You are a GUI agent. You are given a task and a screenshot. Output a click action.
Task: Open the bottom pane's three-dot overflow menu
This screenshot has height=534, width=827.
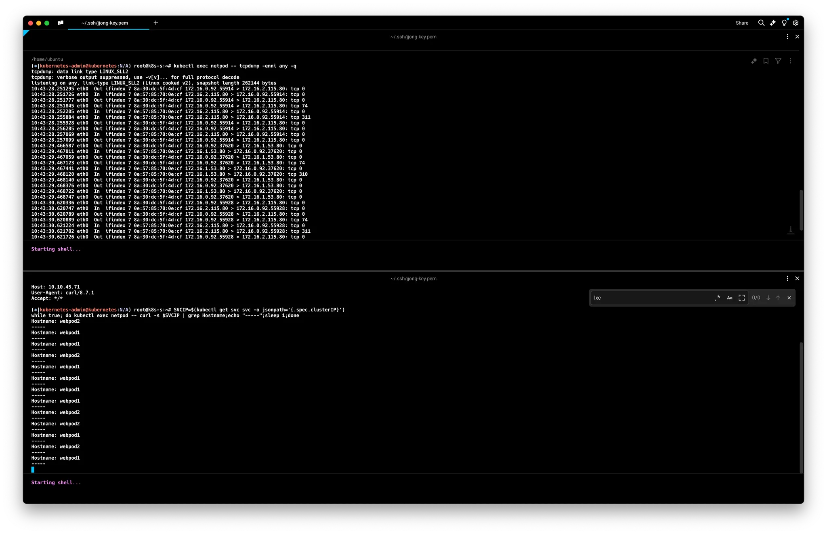click(787, 278)
